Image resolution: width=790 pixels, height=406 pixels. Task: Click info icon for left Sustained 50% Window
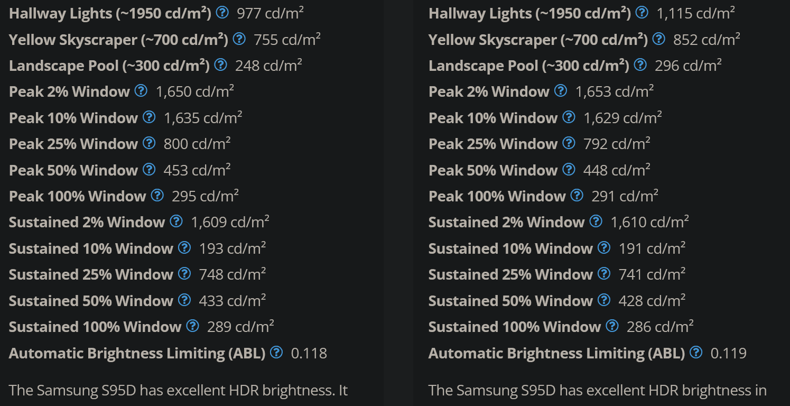[x=184, y=300]
